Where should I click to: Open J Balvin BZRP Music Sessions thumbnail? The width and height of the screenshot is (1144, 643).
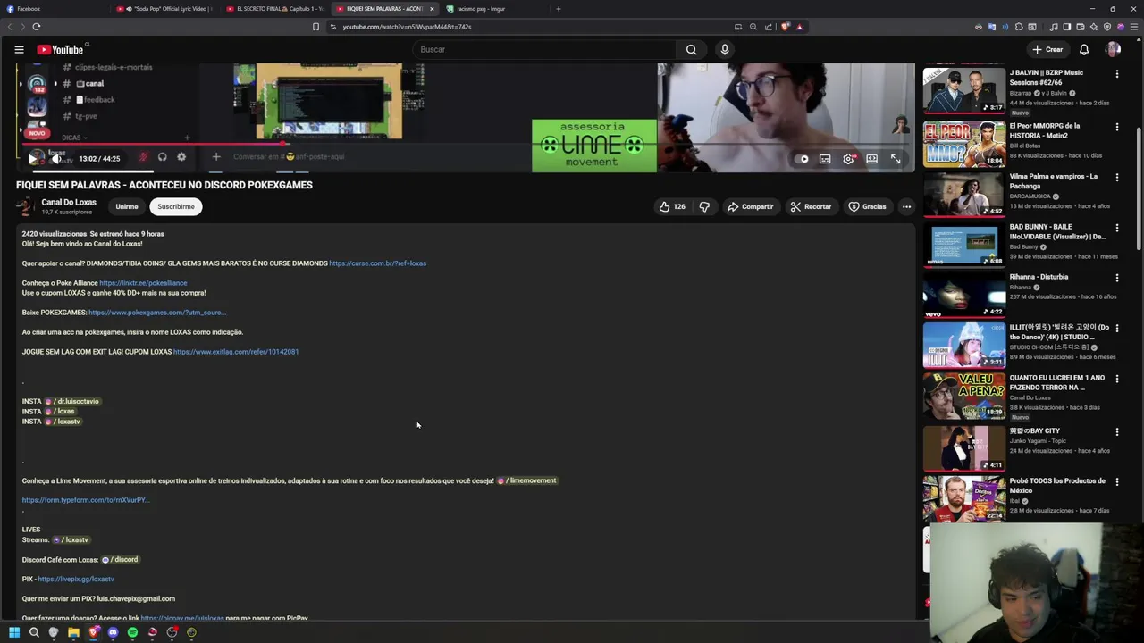pos(963,90)
